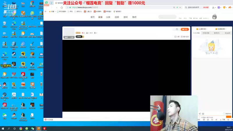This screenshot has width=233, height=131.
Task: Toggle the bookmarks sidebar button at the left of the bookmarks bar
Action: pos(45,11)
